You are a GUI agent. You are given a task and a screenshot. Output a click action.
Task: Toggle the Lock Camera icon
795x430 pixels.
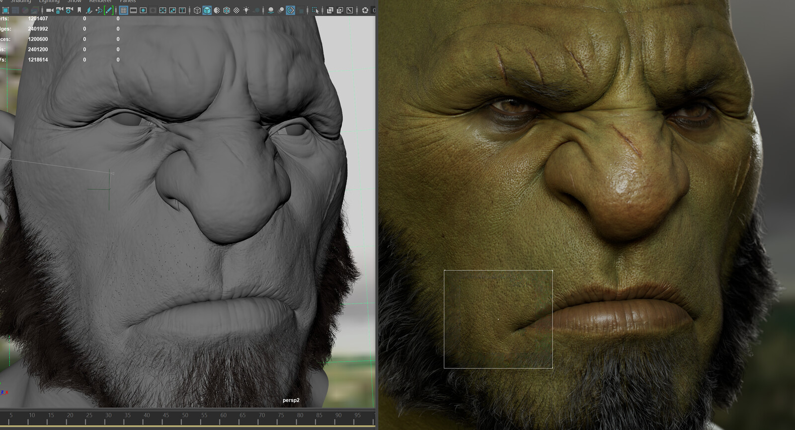[59, 10]
